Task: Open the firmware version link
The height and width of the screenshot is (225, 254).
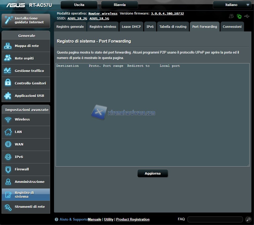Action: pos(167,14)
